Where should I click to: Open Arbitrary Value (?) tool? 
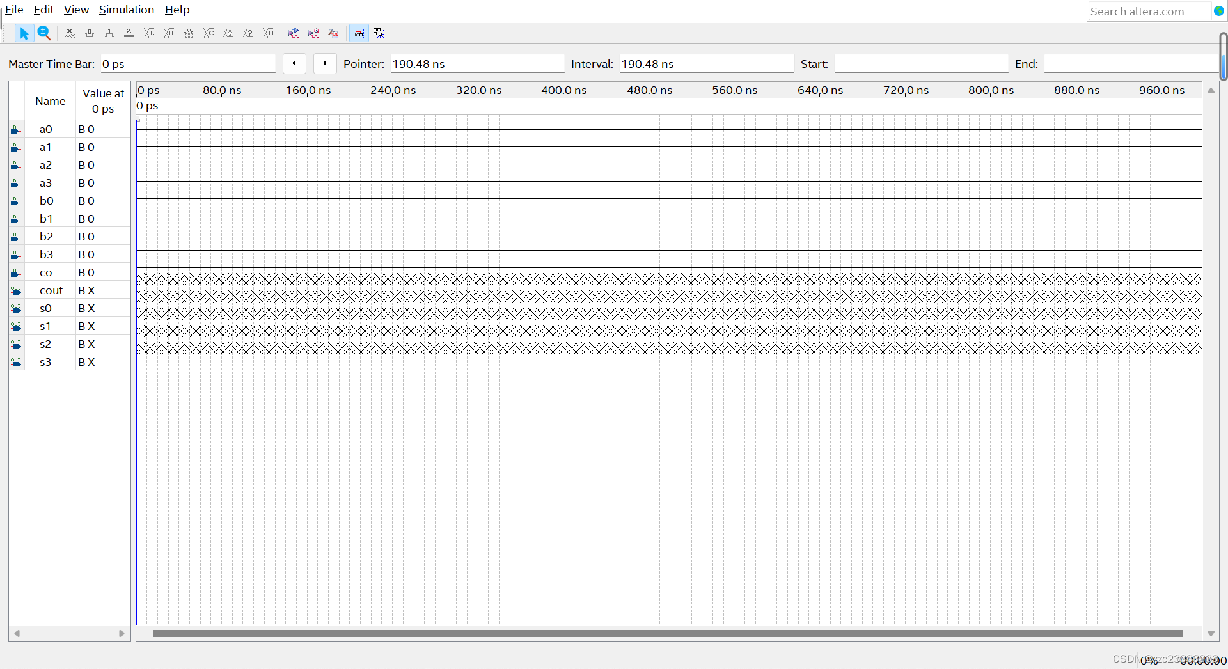click(248, 33)
